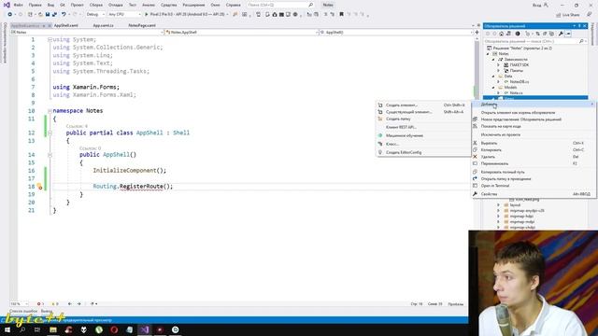Click the Save icon in the toolbar
Screen dimensions: 598x336
[48, 15]
